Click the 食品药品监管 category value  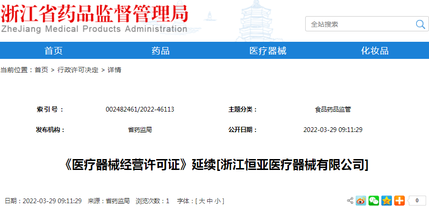click(x=333, y=110)
